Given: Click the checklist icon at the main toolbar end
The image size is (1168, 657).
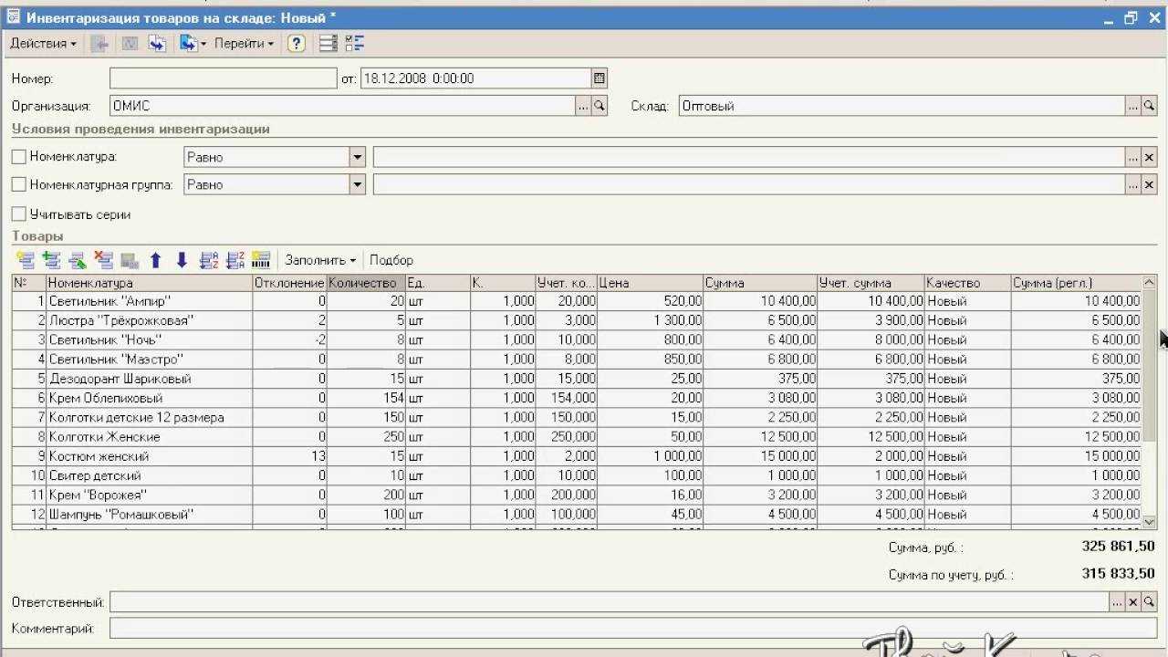Looking at the screenshot, I should tap(355, 43).
